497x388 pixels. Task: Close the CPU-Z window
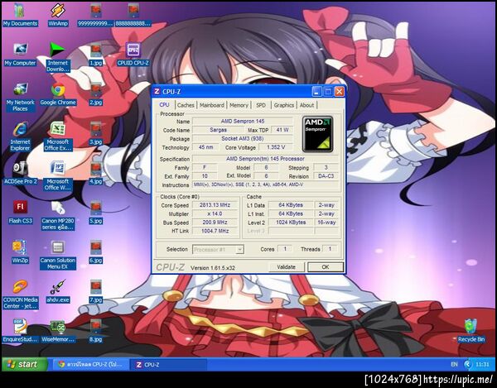(x=339, y=92)
